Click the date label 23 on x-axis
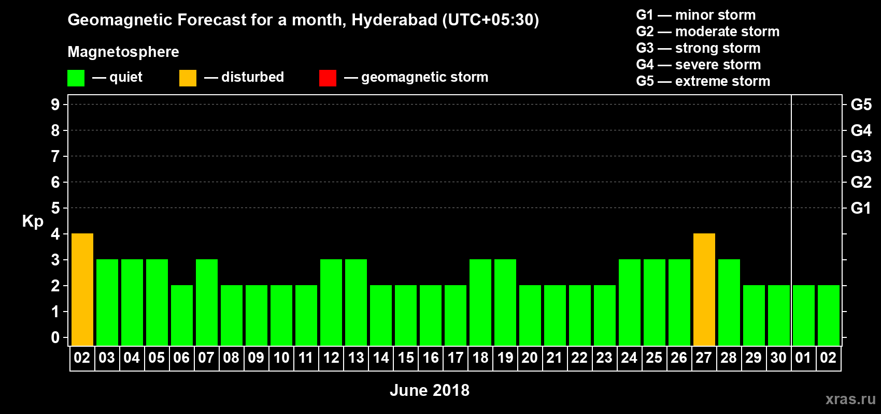 [604, 358]
